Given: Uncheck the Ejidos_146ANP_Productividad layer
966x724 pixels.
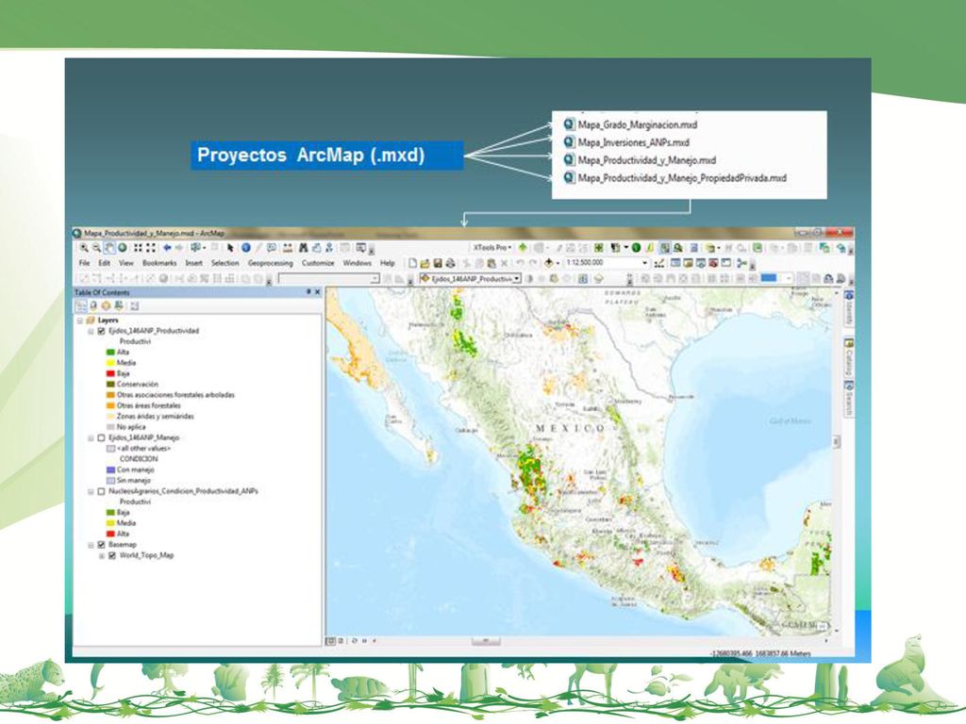Looking at the screenshot, I should (102, 331).
